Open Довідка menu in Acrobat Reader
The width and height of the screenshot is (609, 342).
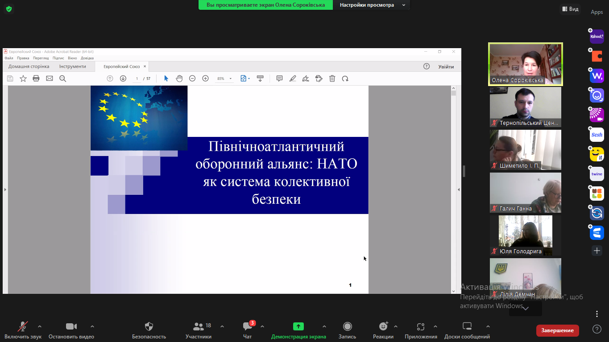click(87, 58)
